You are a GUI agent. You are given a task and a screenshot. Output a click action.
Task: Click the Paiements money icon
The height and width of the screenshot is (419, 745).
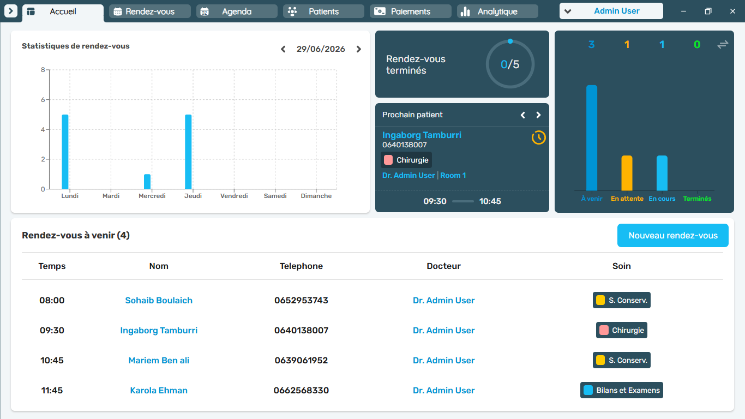[x=380, y=11]
